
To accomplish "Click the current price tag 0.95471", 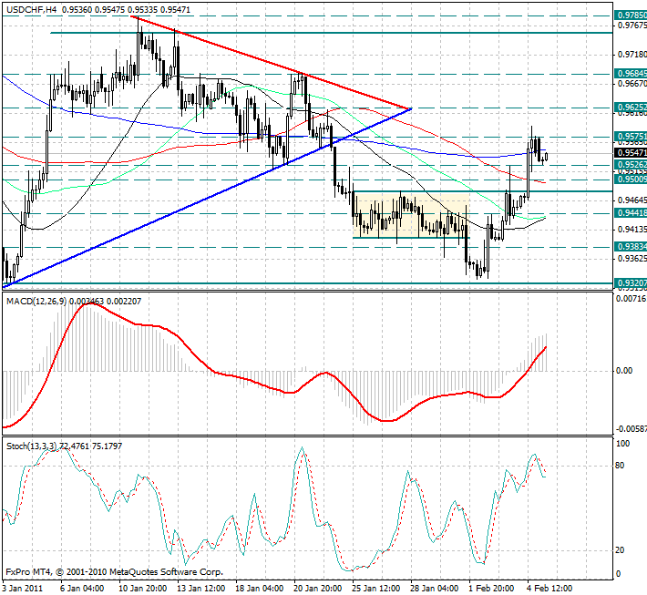I will 631,153.
